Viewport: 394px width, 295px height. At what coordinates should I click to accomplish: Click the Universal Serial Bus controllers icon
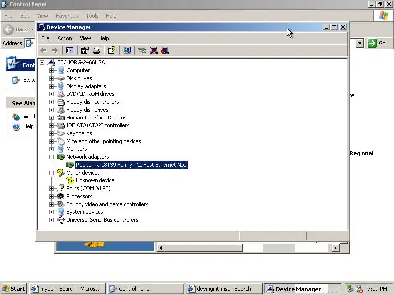pos(60,220)
